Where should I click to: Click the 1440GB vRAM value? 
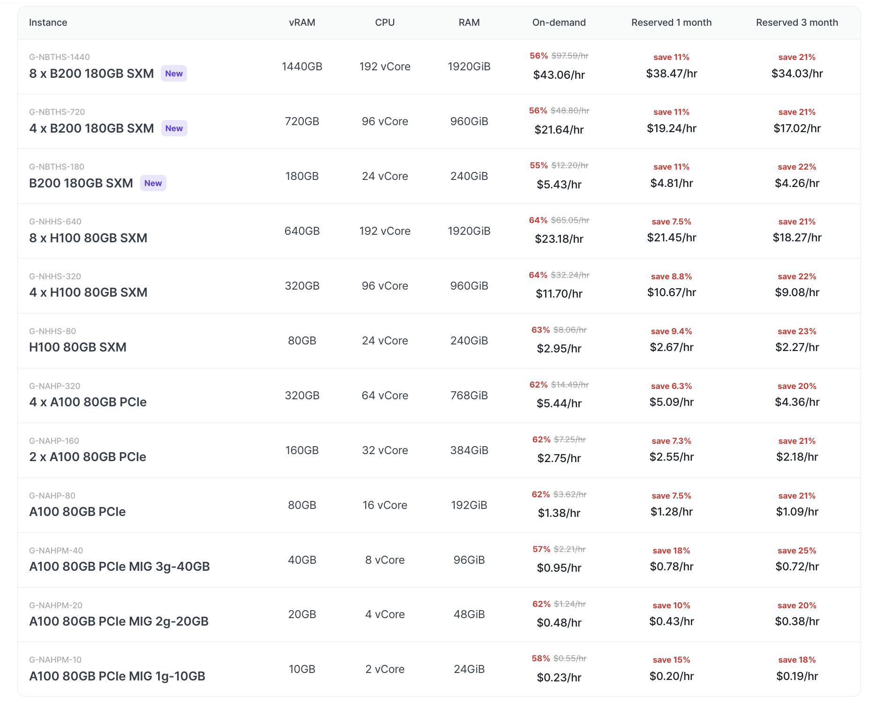(x=302, y=67)
